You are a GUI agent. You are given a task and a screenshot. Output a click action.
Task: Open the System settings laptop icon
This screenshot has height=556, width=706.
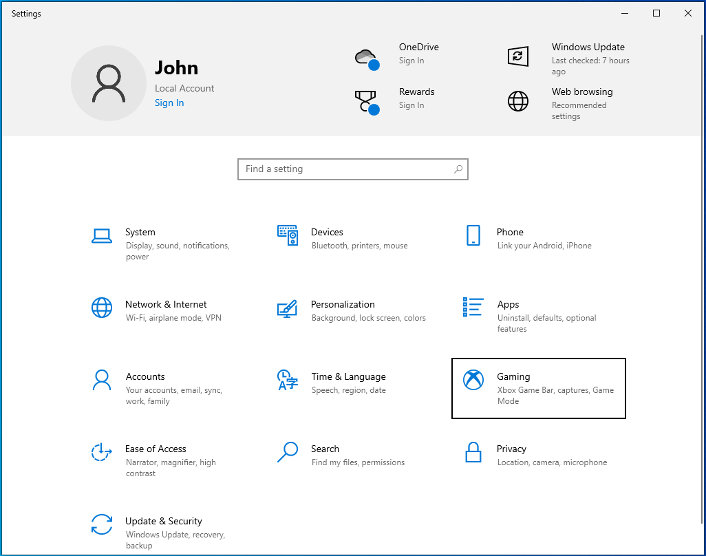pos(102,236)
